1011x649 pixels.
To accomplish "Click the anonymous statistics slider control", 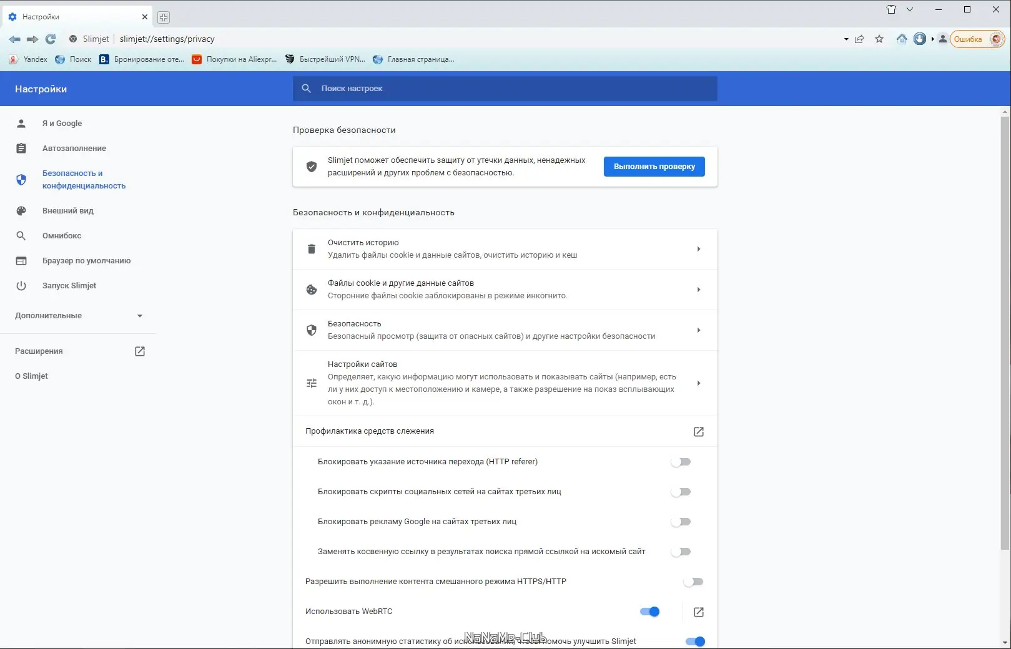I will pyautogui.click(x=695, y=641).
